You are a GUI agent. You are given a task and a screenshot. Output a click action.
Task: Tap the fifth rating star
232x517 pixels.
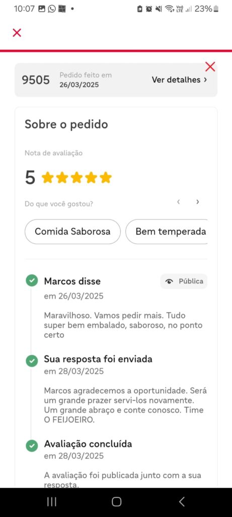(x=106, y=177)
